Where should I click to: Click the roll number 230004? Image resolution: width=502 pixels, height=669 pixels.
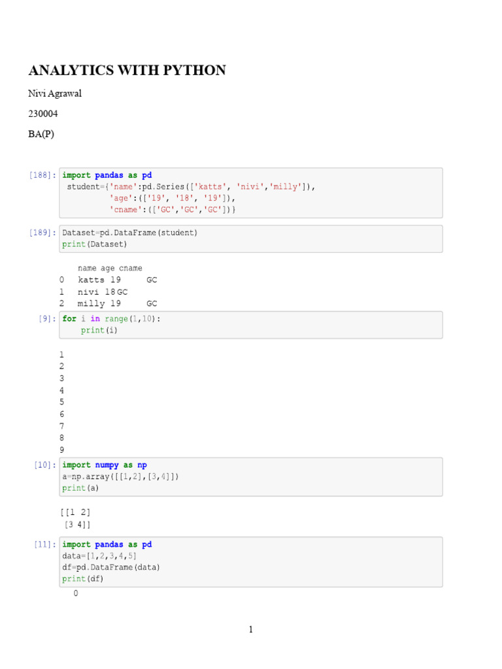[x=43, y=114]
